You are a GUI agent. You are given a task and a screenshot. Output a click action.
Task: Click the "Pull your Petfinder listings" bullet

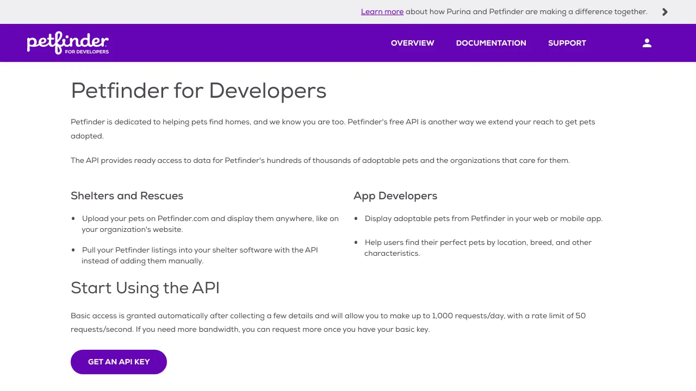click(x=200, y=255)
